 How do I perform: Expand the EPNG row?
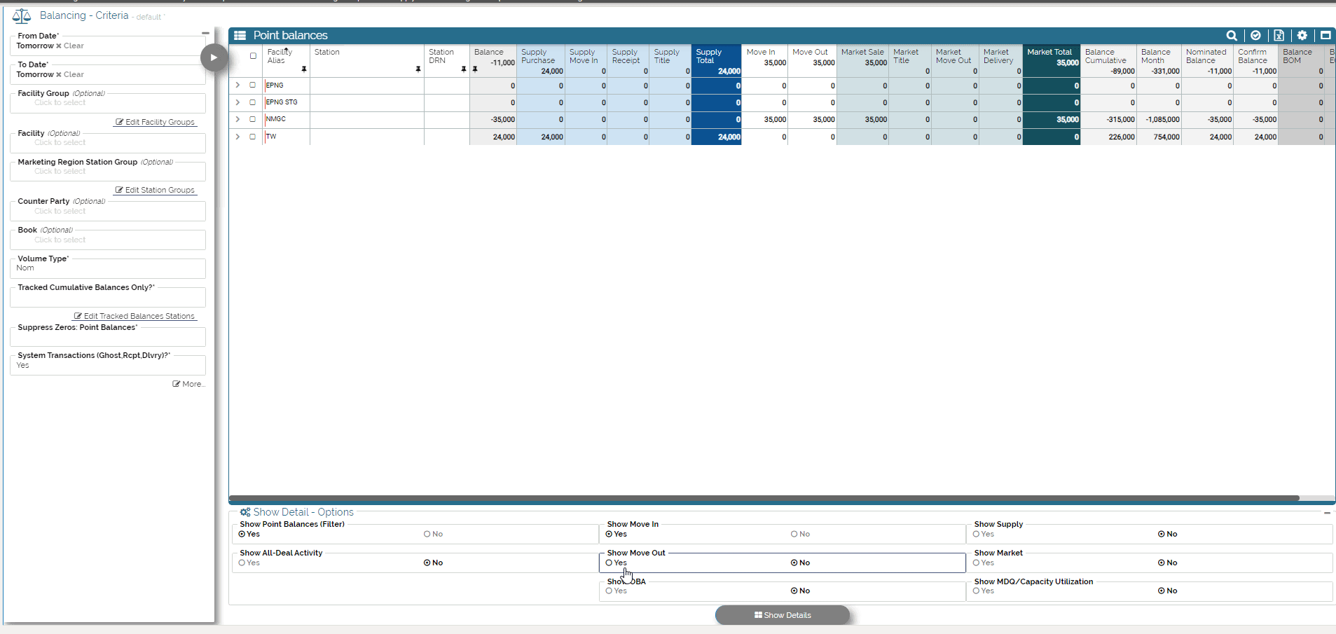[238, 85]
